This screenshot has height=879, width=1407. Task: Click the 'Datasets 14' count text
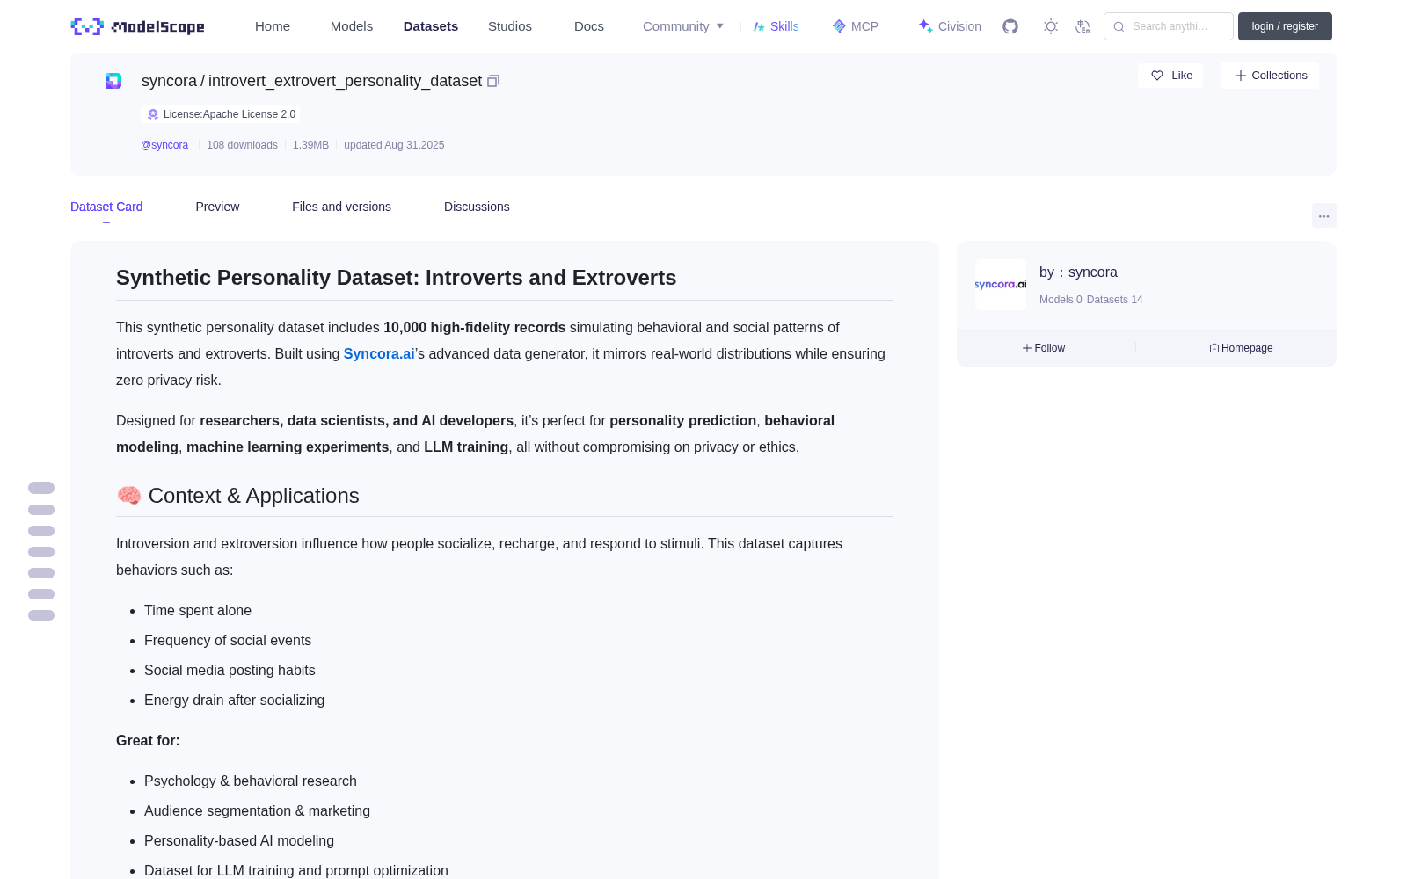(x=1115, y=300)
